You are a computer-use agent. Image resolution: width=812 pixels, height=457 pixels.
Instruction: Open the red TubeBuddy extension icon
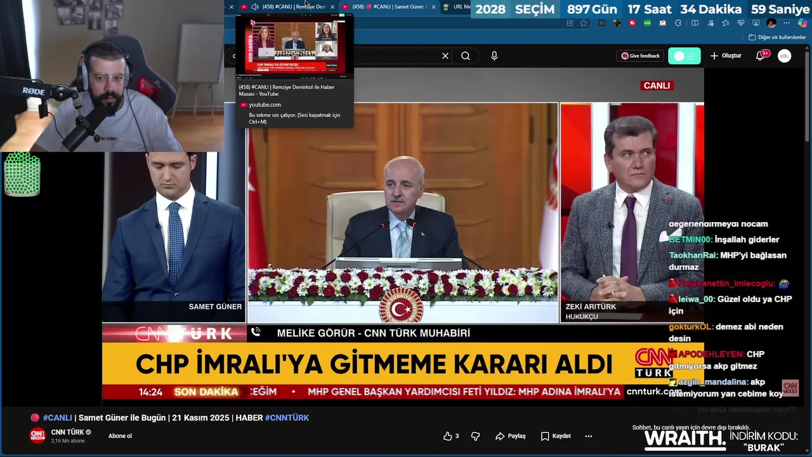coord(632,23)
